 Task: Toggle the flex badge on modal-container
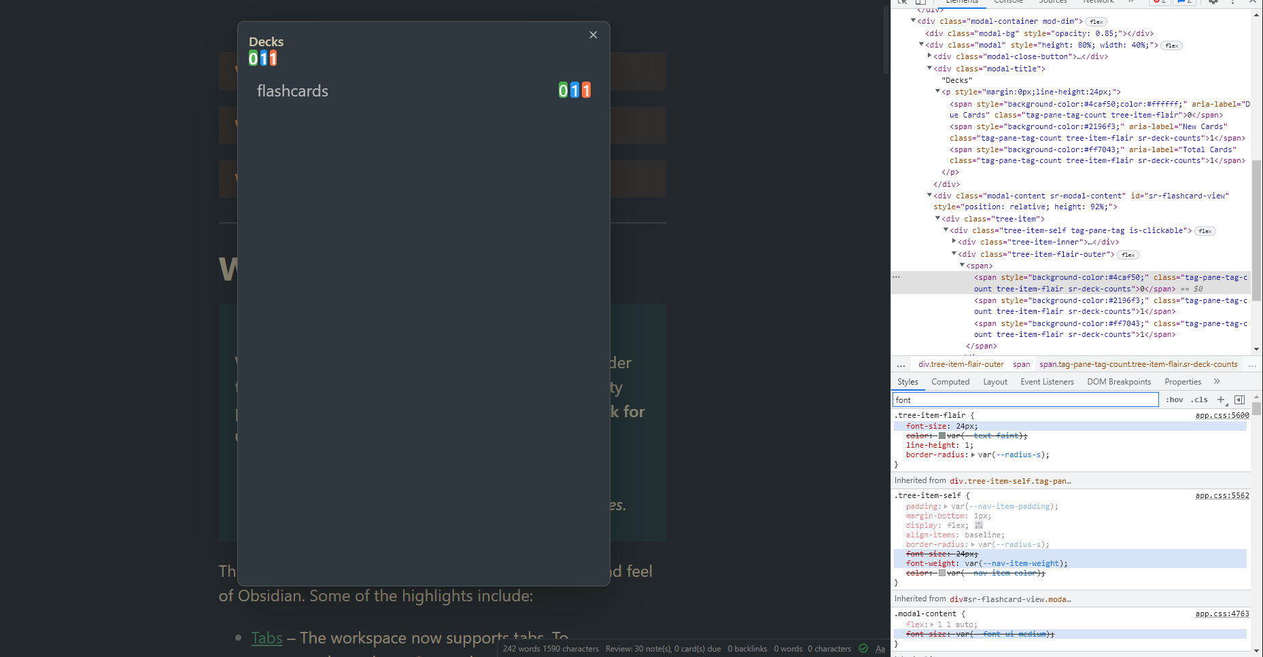[1096, 21]
